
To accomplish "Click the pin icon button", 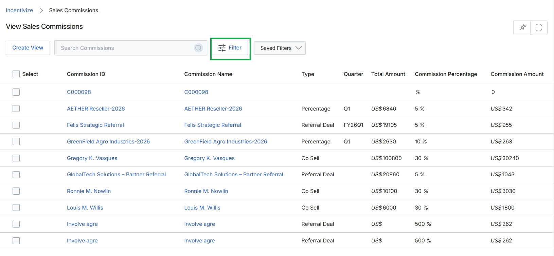I will pyautogui.click(x=522, y=27).
